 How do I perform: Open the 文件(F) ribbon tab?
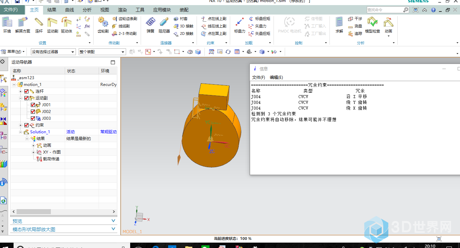tap(12, 10)
